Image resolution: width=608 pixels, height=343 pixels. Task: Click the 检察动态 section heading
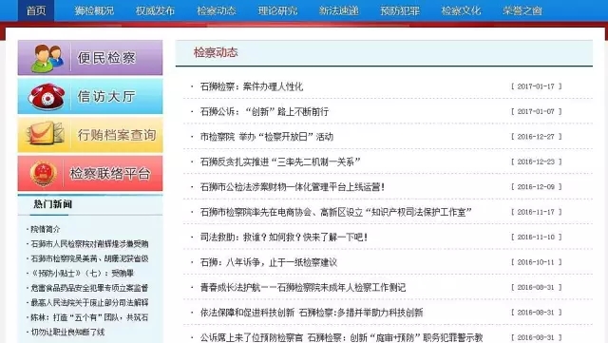click(x=216, y=52)
